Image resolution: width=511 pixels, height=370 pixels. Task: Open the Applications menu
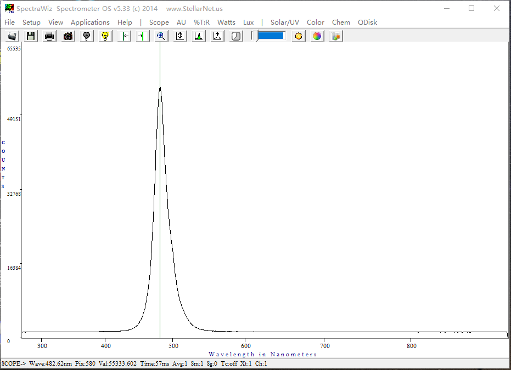click(90, 22)
